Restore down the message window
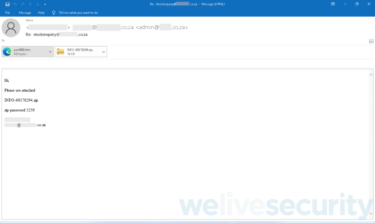375x223 pixels. (356, 4)
